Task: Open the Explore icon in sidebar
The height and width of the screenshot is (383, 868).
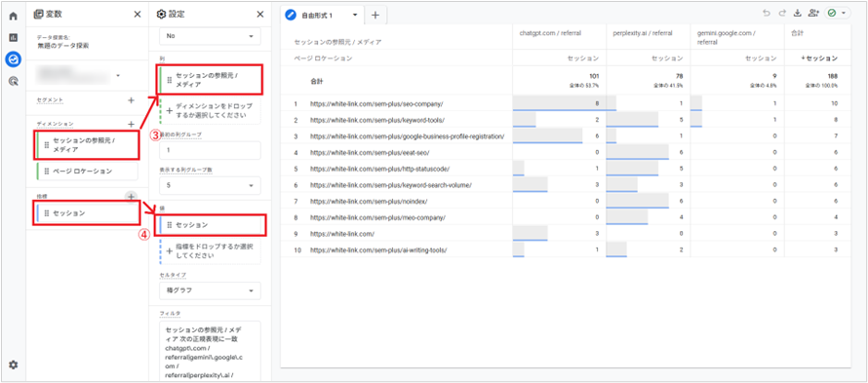Action: pos(14,58)
